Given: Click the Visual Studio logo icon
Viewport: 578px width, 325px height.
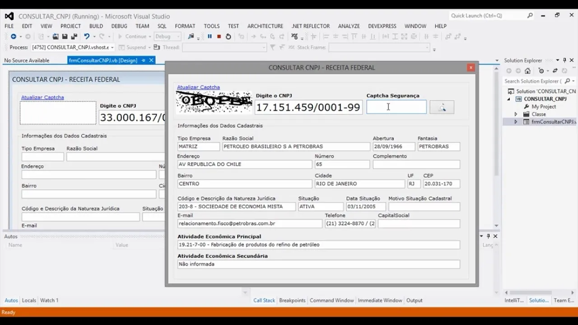Looking at the screenshot, I should coord(9,16).
